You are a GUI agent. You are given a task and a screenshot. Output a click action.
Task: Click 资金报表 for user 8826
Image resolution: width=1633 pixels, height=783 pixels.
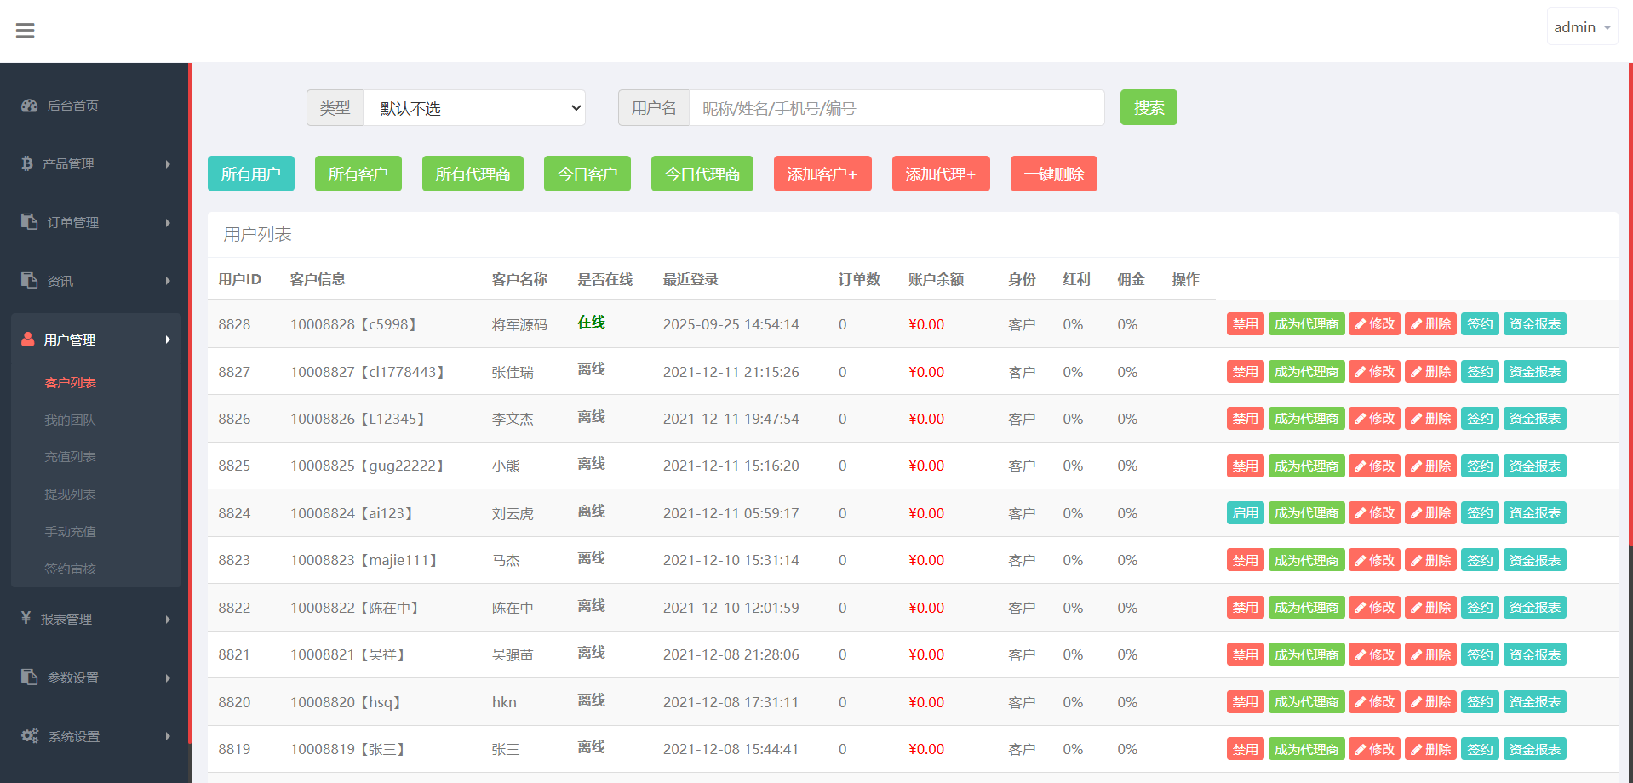[x=1534, y=419]
